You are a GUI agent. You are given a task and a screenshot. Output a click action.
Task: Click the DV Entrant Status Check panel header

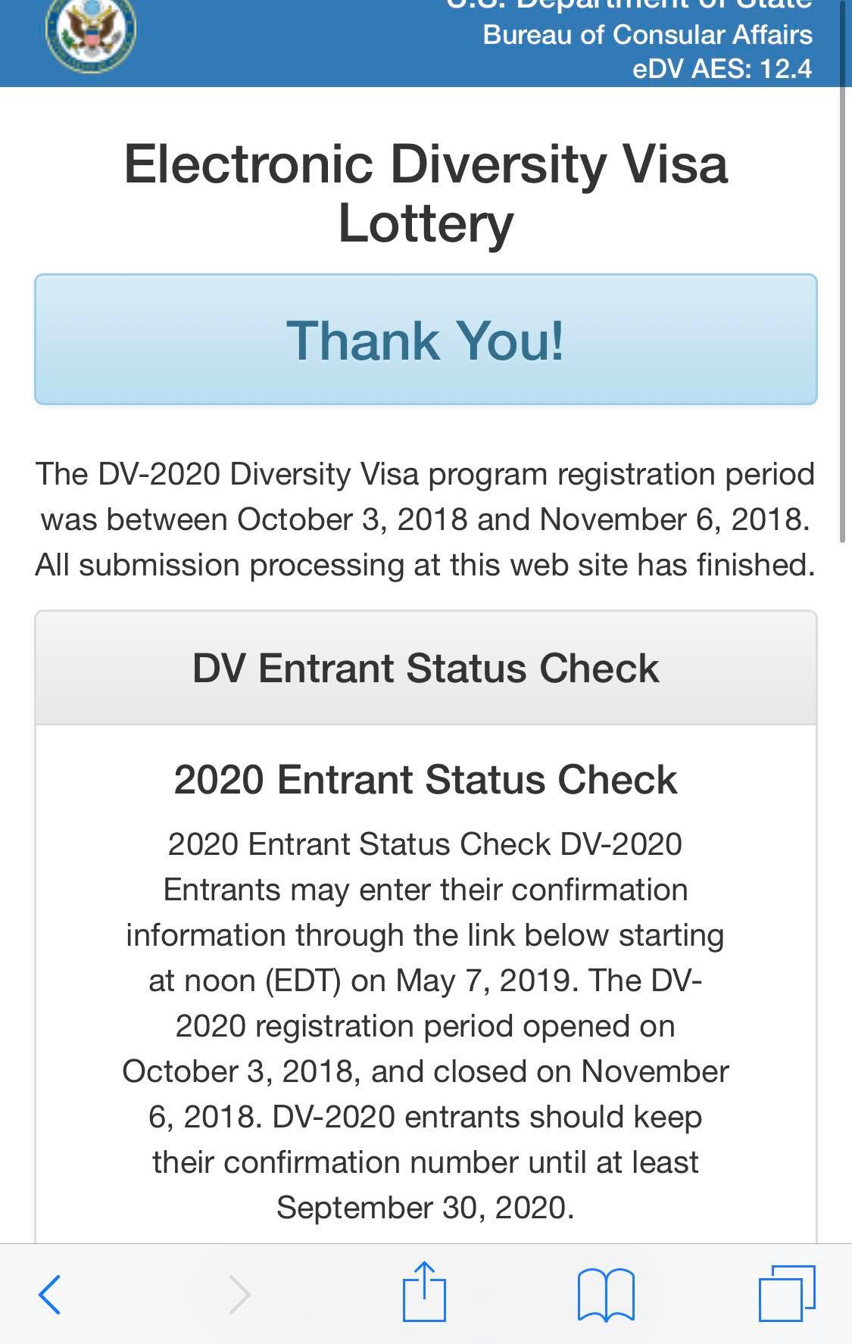point(426,668)
